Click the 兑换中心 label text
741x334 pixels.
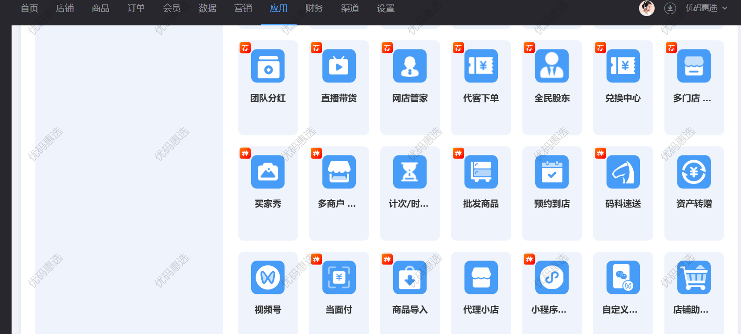coord(623,98)
